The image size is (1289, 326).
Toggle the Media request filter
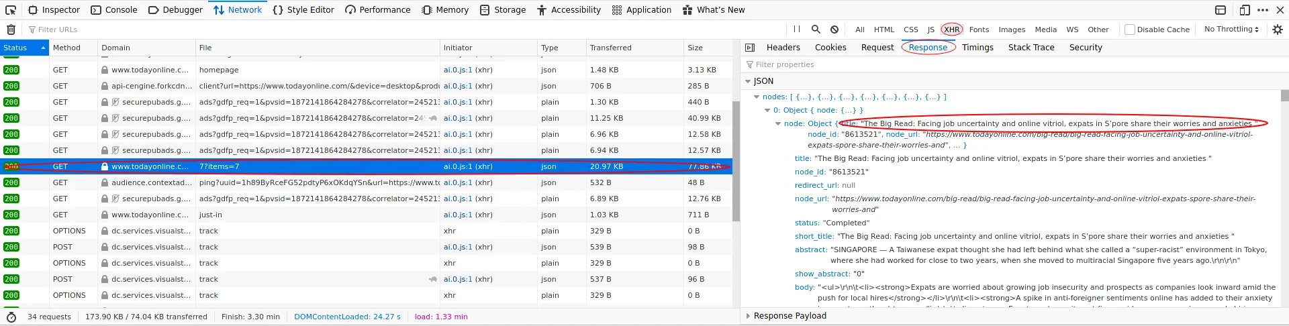[x=1045, y=30]
